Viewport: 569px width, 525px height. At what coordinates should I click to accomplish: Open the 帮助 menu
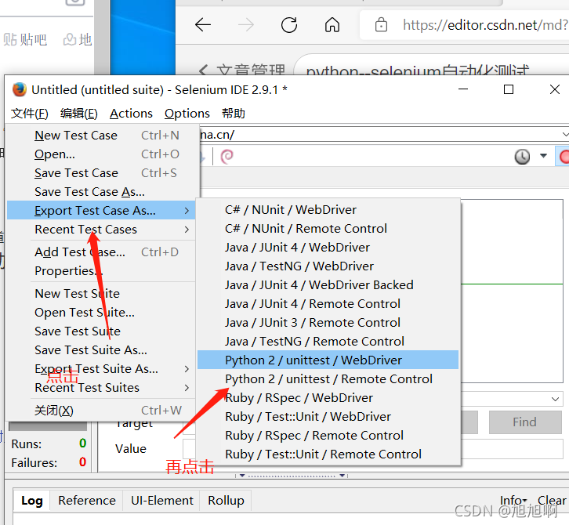tap(234, 114)
